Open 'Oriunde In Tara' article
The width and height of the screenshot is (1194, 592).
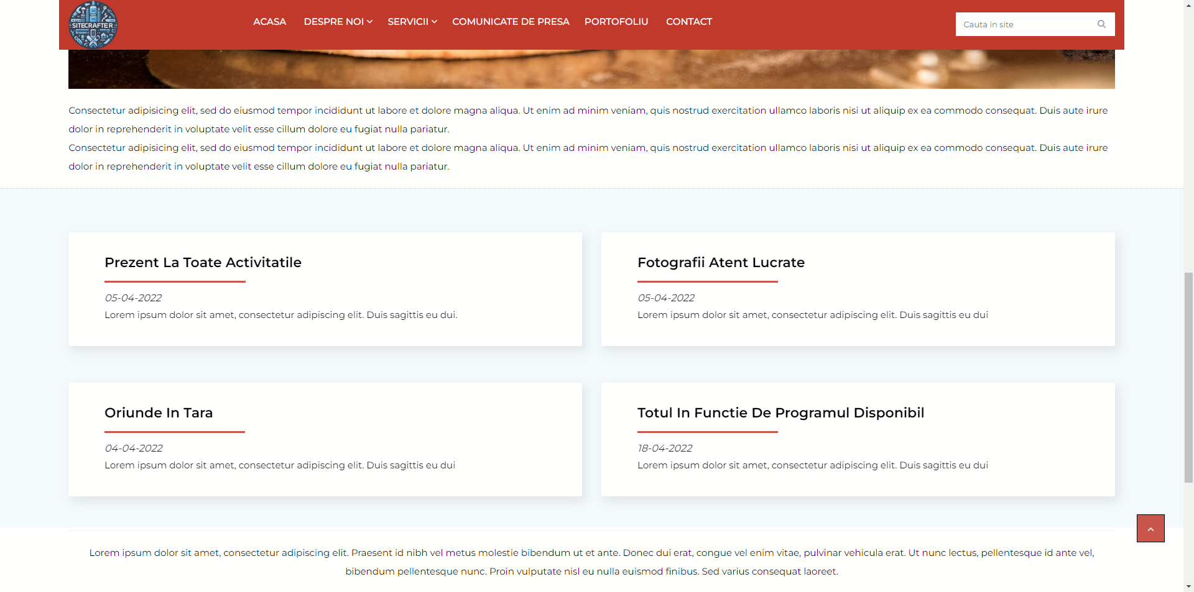(159, 412)
